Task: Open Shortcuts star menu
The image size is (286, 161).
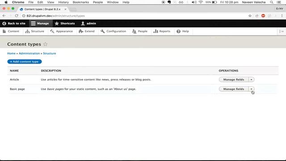Action: [x=65, y=23]
